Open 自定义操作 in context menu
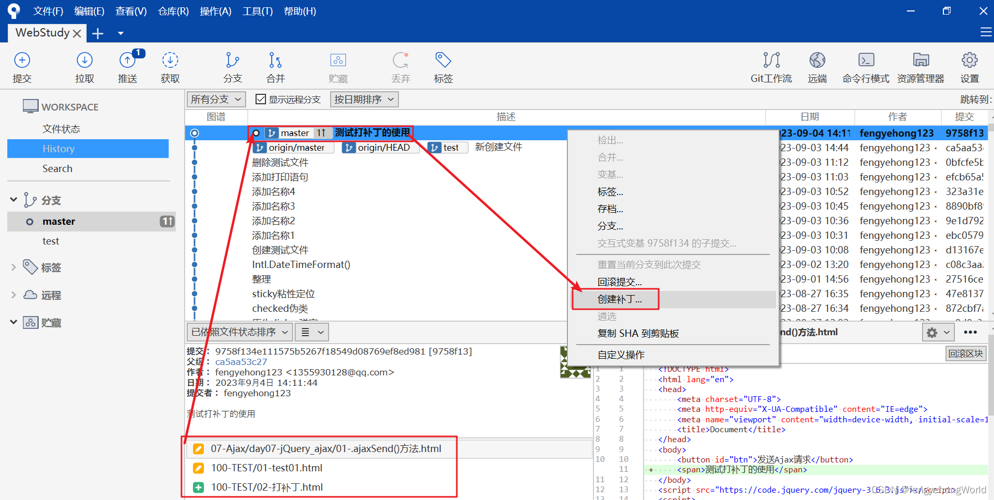Image resolution: width=994 pixels, height=500 pixels. 673,355
